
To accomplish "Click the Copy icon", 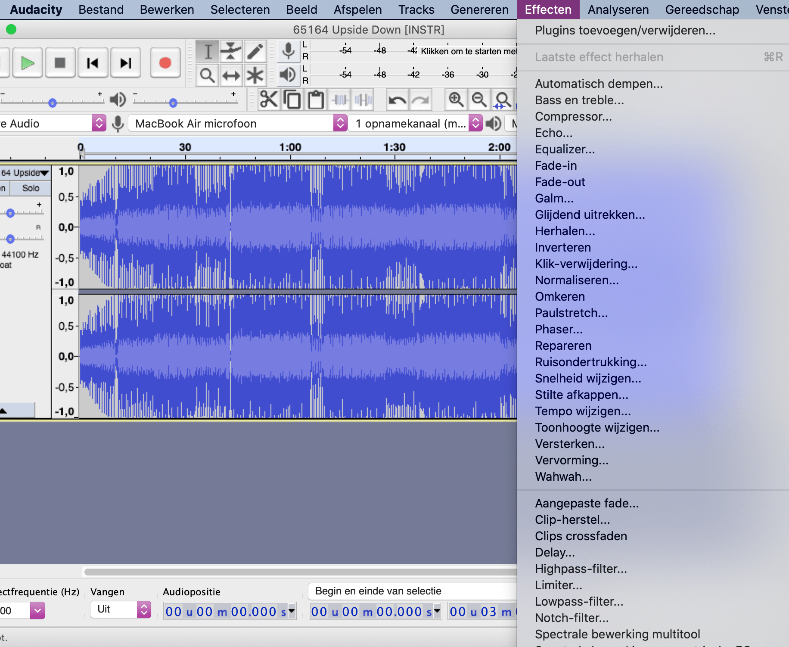I will (x=292, y=100).
